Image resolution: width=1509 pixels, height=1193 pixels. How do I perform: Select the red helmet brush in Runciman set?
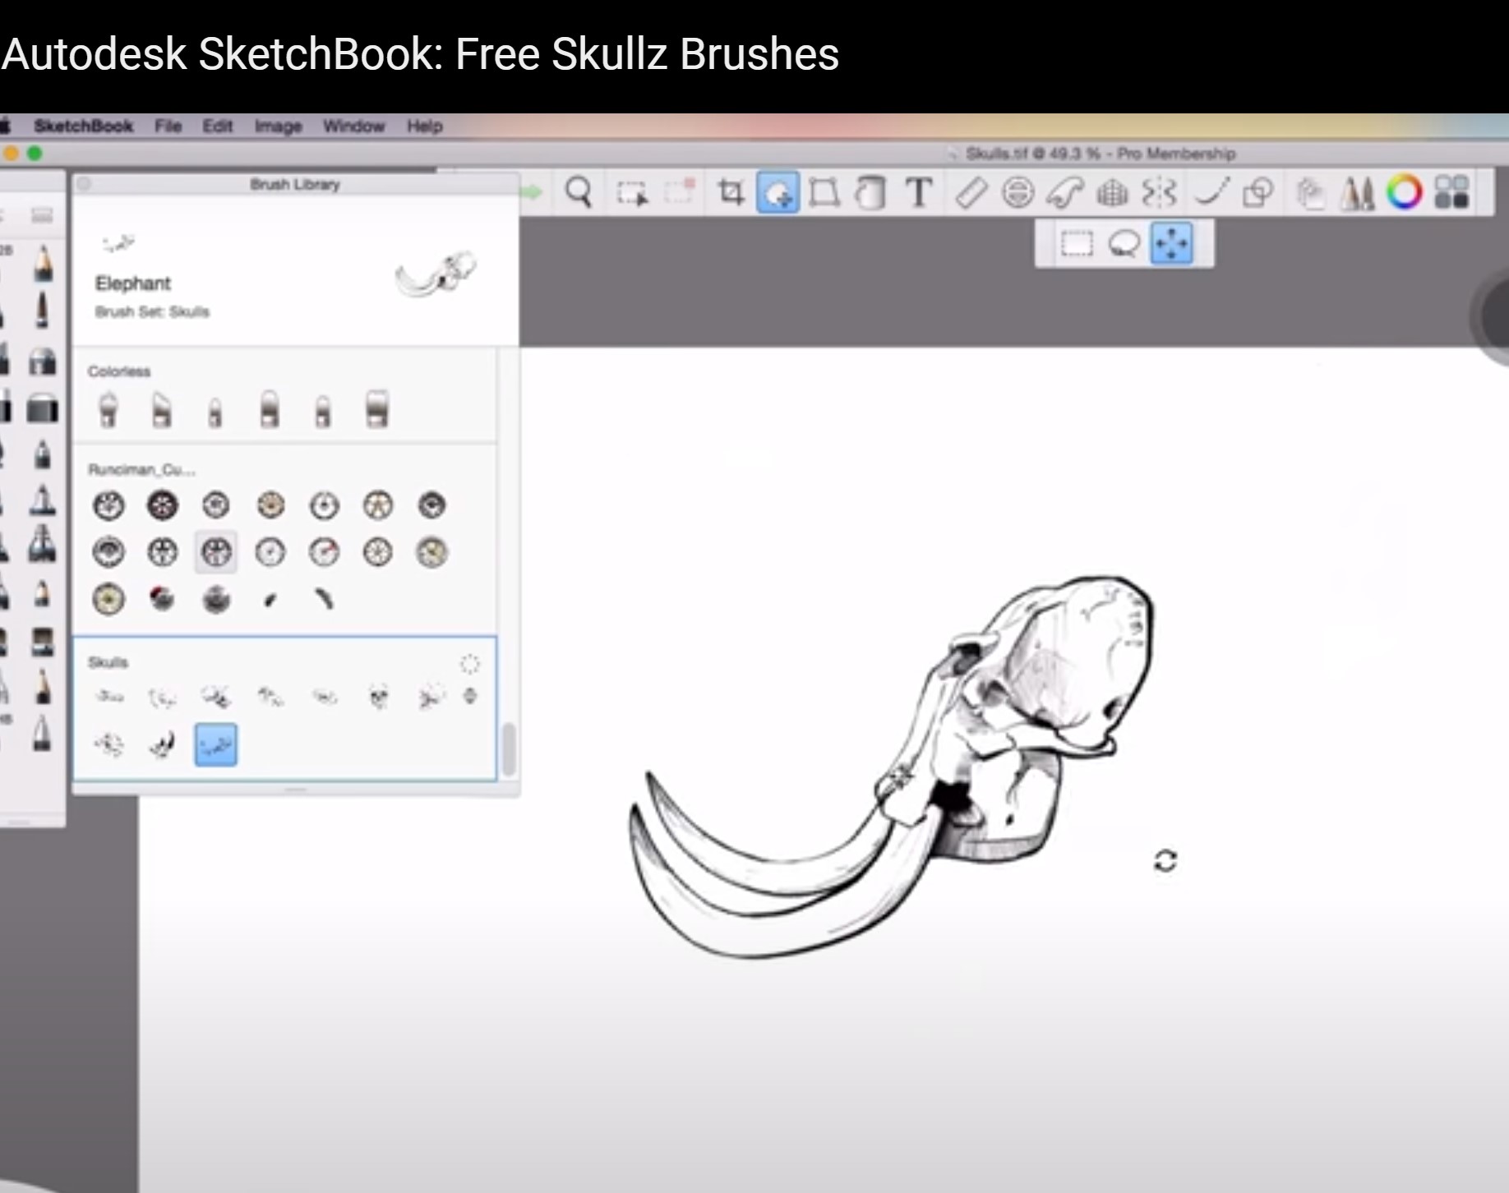pyautogui.click(x=162, y=599)
